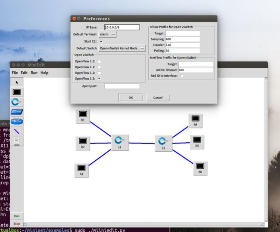This screenshot has height=232, width=280.
Task: Uncheck the OpenFlow 1.3 checkbox
Action: click(99, 79)
